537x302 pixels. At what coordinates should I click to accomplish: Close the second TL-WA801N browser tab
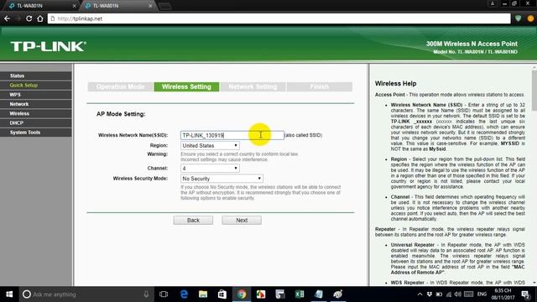click(x=150, y=6)
